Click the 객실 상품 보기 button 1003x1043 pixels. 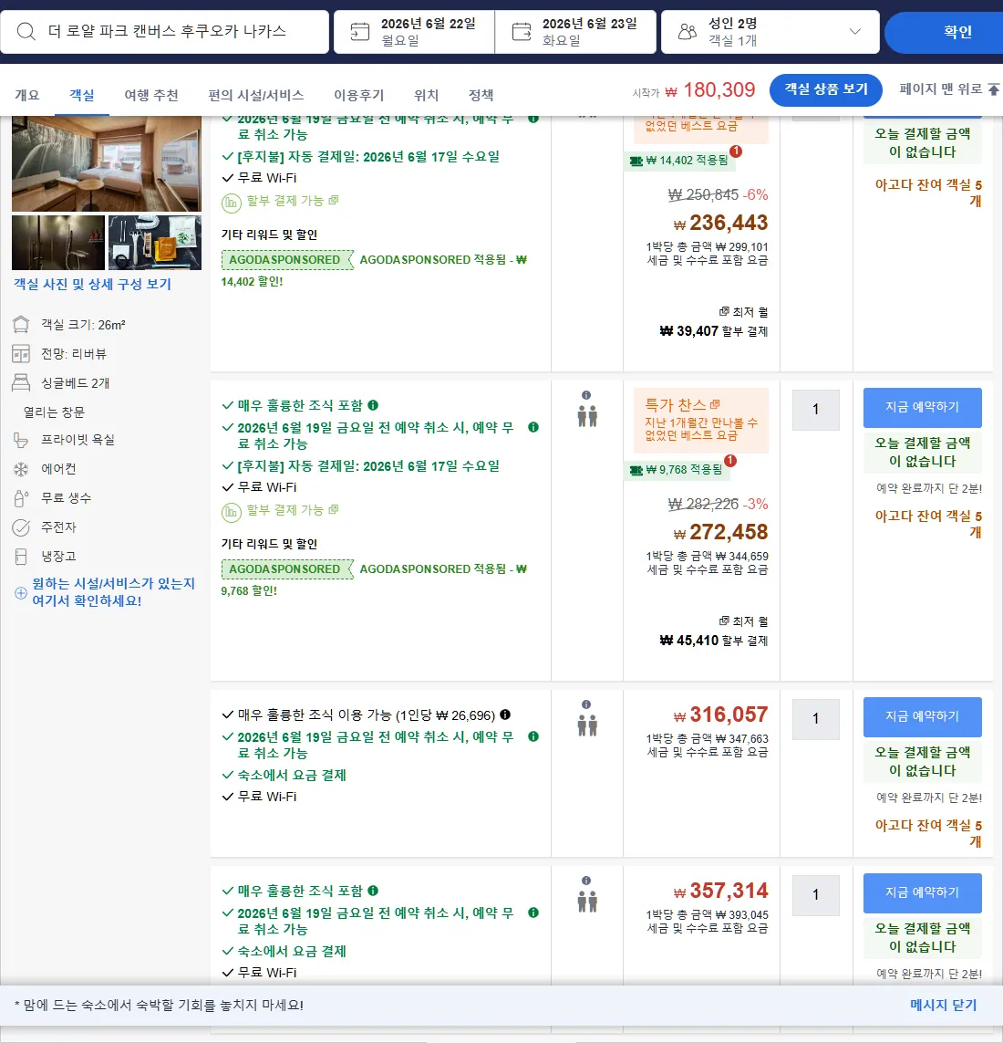[x=825, y=89]
